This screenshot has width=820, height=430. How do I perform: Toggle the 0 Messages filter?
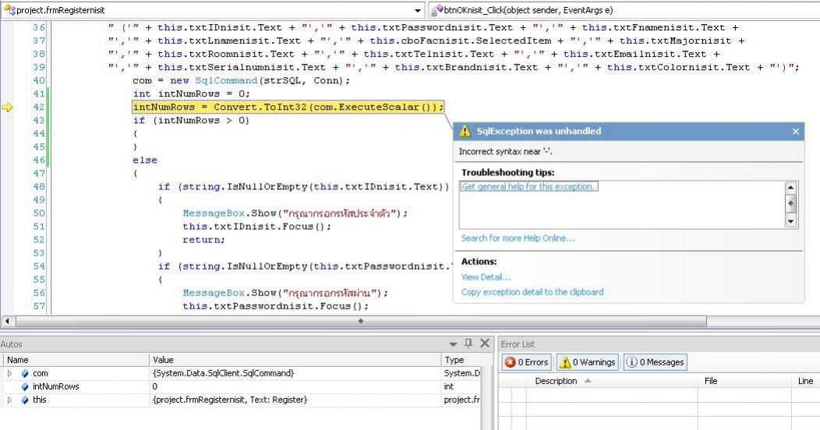coord(655,362)
